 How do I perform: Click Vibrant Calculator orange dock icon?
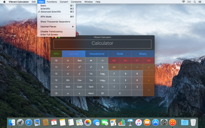click(172, 123)
